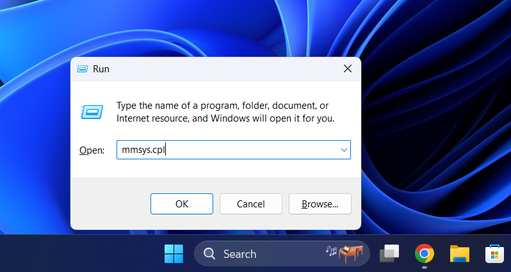
Task: Click the Browse... button
Action: coord(320,204)
